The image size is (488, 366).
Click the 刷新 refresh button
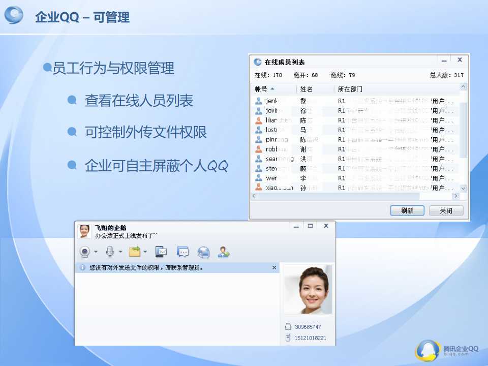tap(407, 210)
